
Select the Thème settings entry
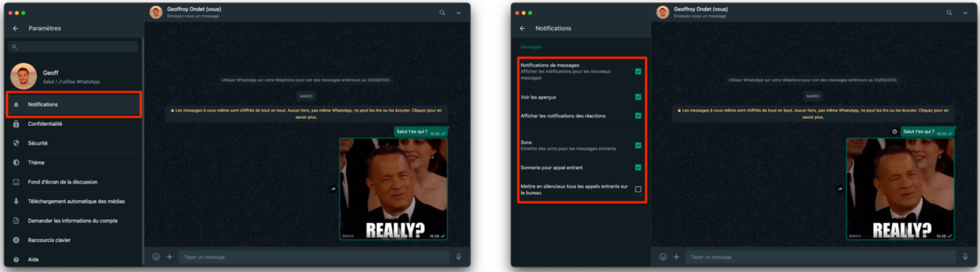[x=73, y=163]
